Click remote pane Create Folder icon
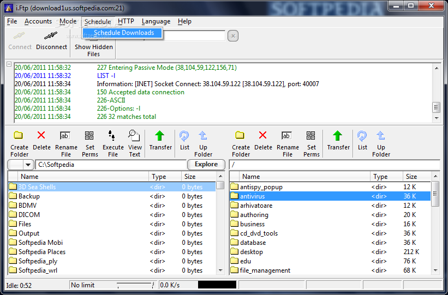 click(x=240, y=135)
